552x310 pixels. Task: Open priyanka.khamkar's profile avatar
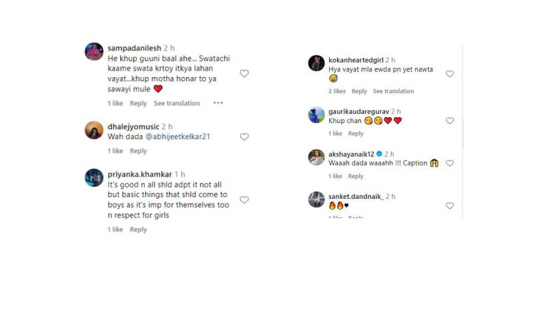(94, 178)
